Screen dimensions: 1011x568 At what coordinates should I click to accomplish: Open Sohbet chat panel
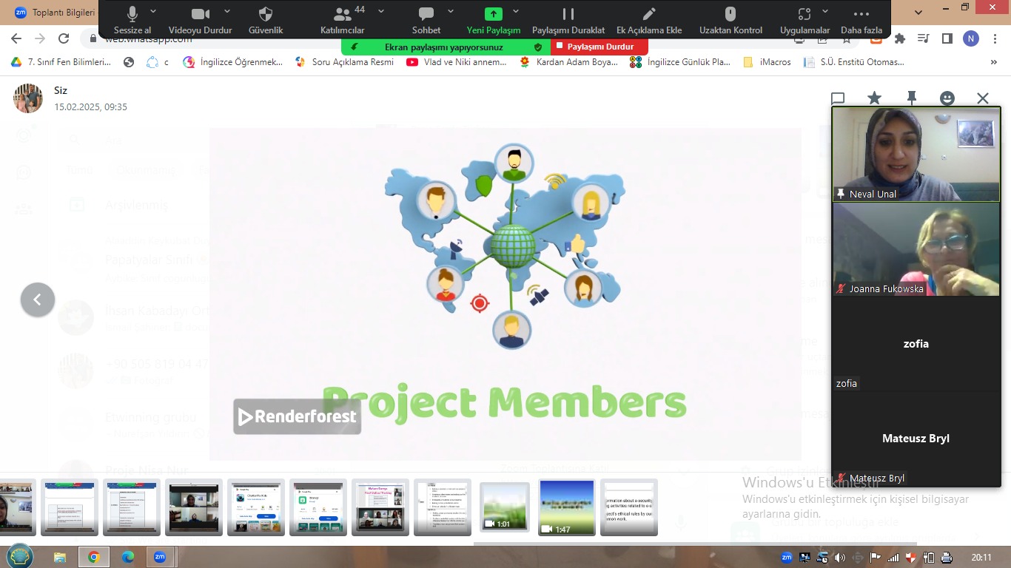426,20
